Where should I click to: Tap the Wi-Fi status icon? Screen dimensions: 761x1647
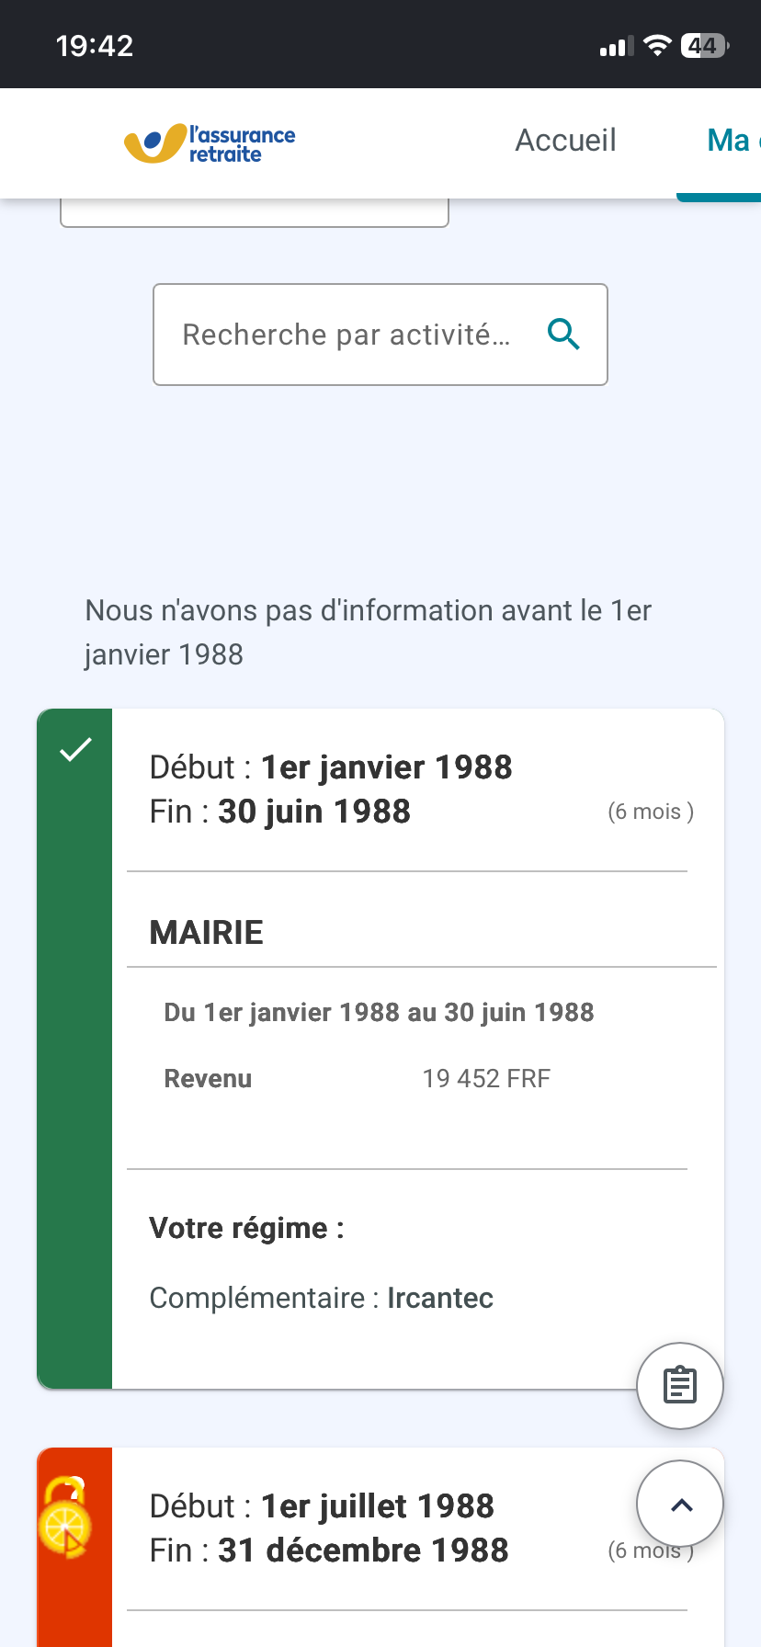click(657, 45)
